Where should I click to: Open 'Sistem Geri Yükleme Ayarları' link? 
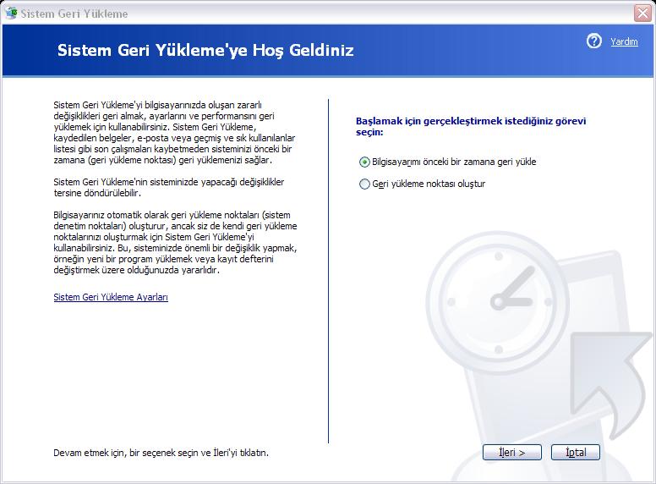(x=111, y=297)
